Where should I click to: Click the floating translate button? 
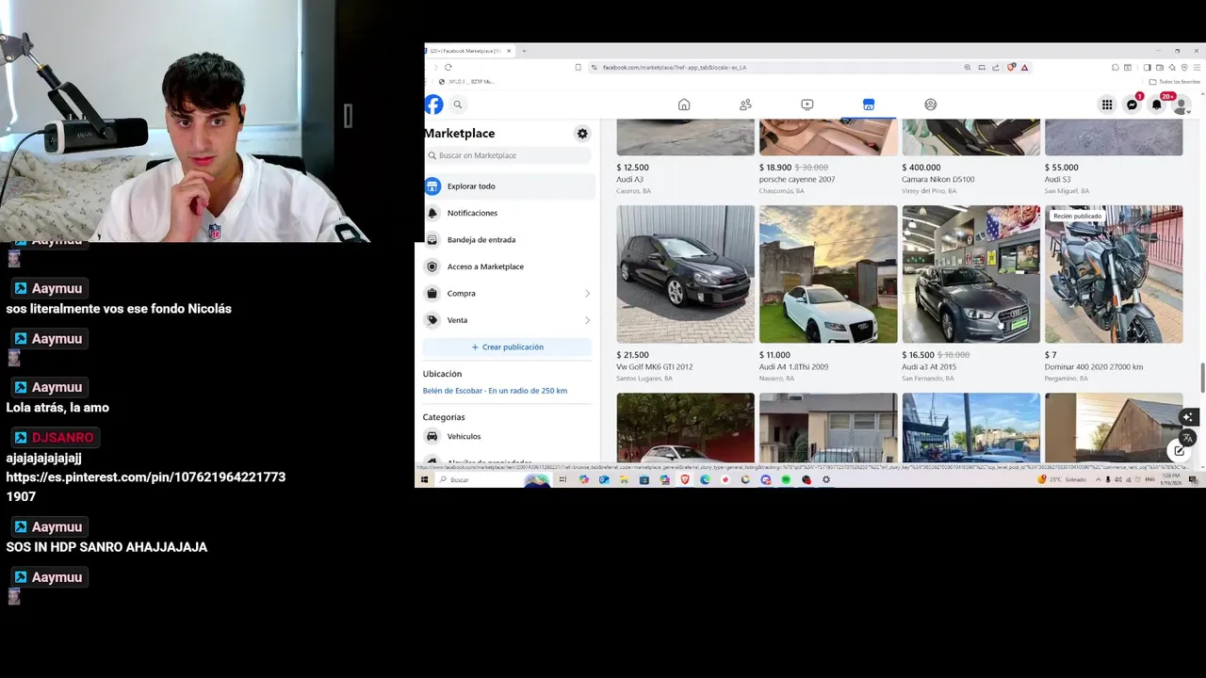[x=1187, y=438]
